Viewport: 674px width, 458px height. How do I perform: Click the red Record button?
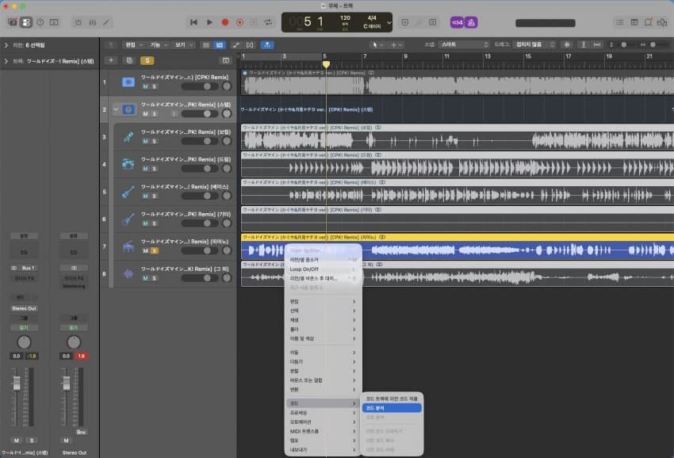click(x=224, y=22)
